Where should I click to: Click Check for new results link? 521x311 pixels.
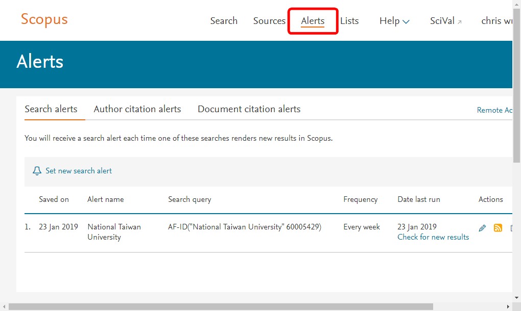click(433, 237)
